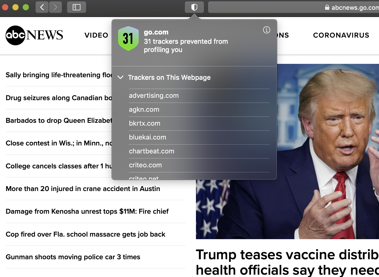Click the Safari forward navigation arrow

click(55, 7)
